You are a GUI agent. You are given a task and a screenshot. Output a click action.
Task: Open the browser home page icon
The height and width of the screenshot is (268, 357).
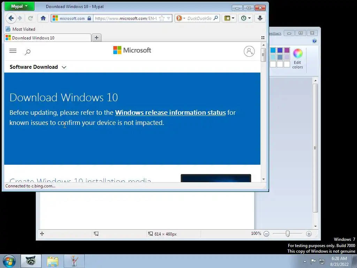click(43, 18)
